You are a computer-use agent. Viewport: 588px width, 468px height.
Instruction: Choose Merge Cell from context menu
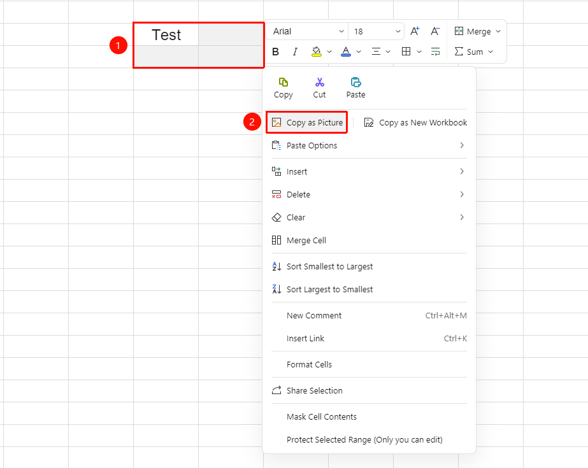click(x=369, y=240)
